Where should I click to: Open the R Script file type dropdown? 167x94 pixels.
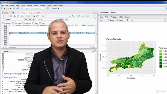[93, 47]
